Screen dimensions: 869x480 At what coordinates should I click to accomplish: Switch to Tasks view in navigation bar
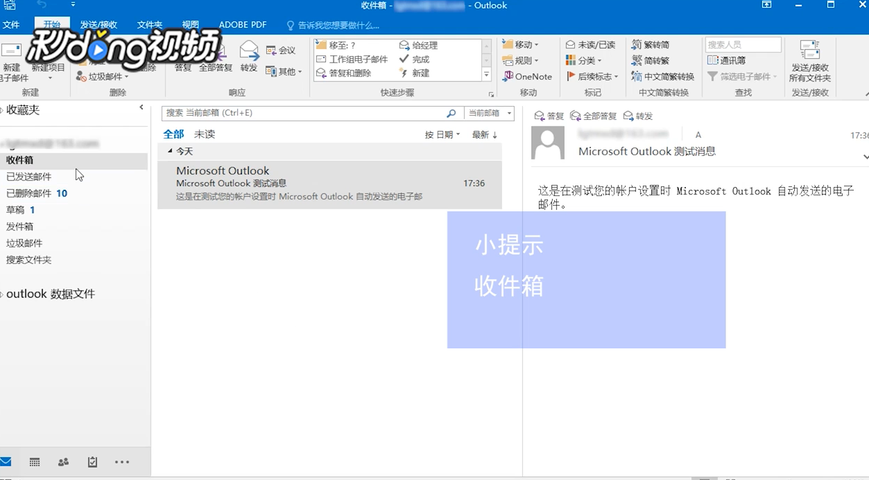point(93,462)
